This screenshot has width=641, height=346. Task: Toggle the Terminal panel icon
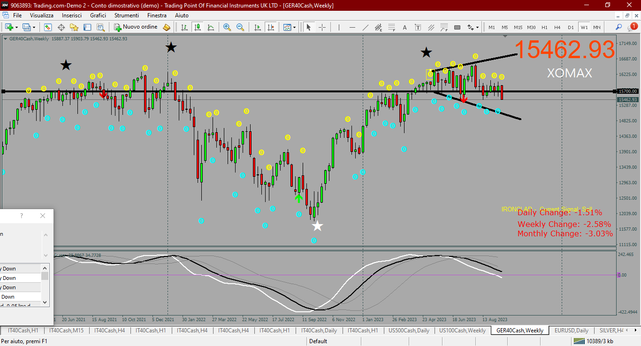[87, 27]
